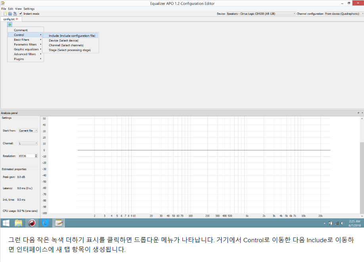
Task: Expand the Advanced filters submenu
Action: [25, 54]
